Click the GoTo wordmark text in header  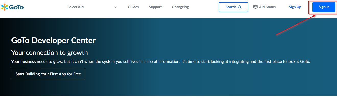click(16, 7)
